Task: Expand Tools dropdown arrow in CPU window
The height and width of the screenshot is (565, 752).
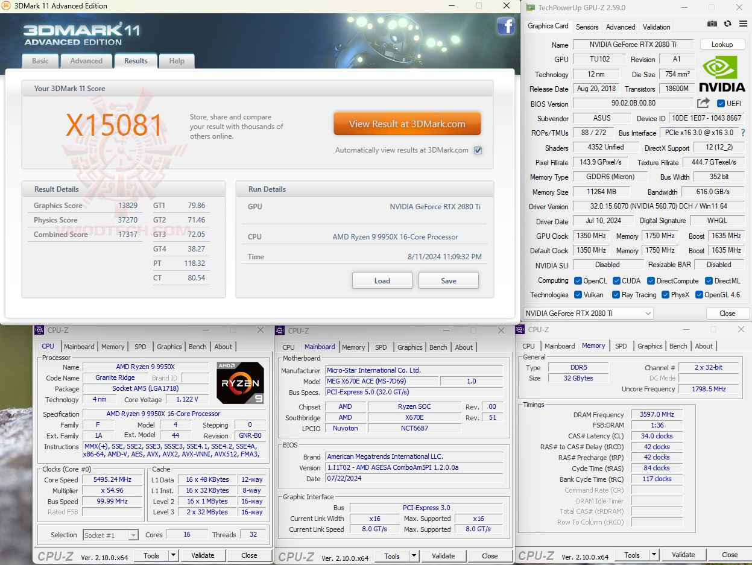Action: 173,555
